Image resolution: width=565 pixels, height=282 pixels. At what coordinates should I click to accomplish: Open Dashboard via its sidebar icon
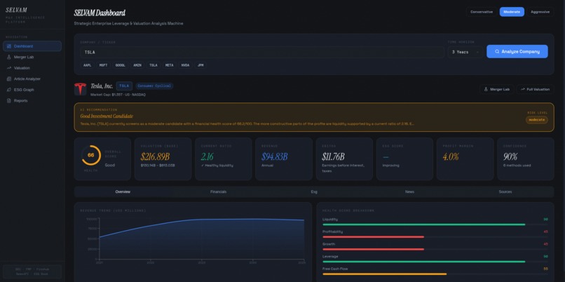9,46
